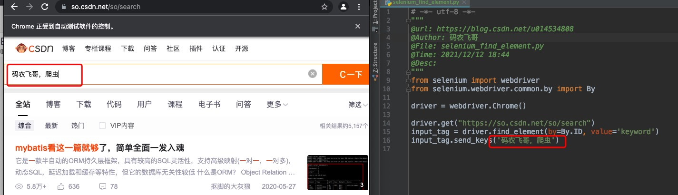Select the 代码 search category tab

(114, 104)
